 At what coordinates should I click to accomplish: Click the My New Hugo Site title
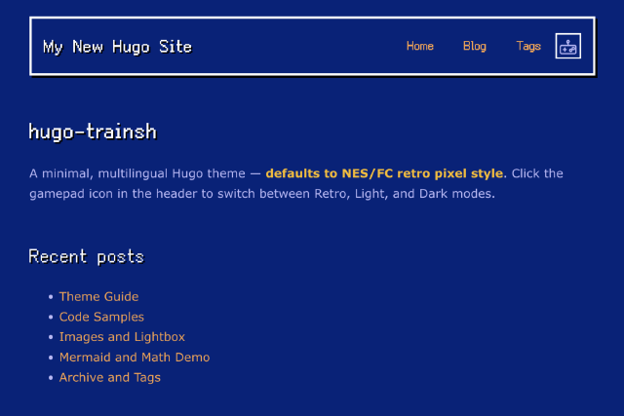click(x=117, y=47)
